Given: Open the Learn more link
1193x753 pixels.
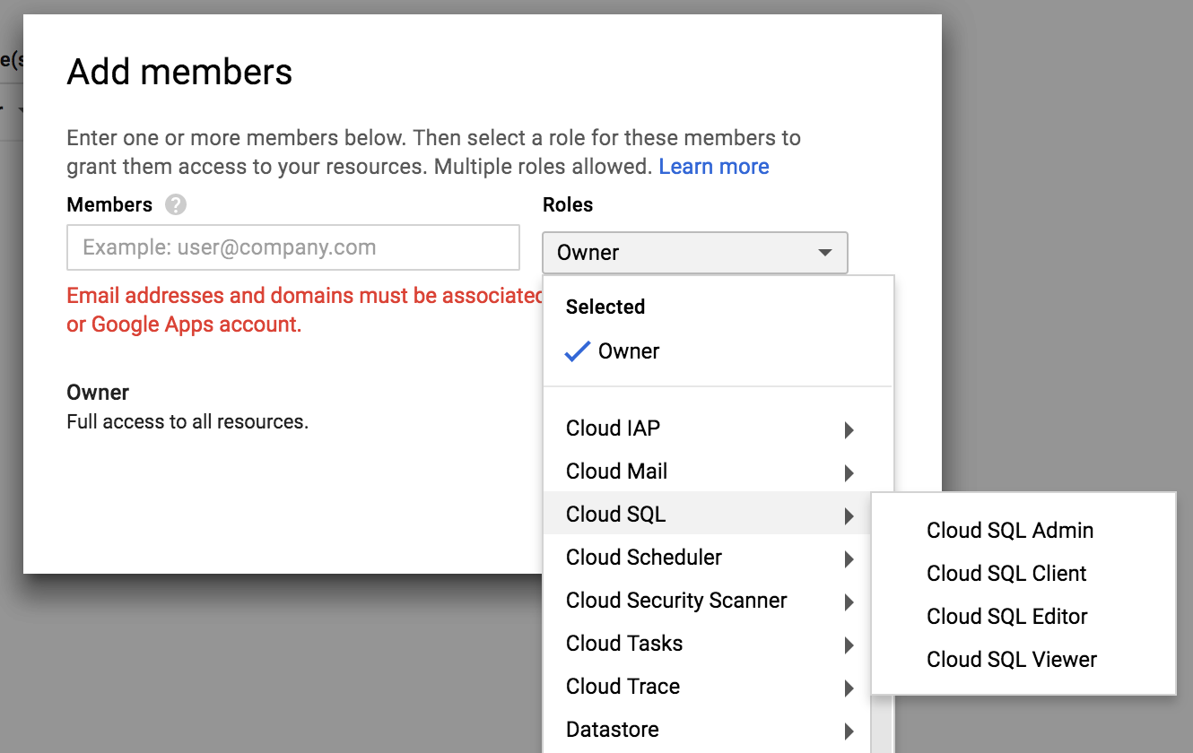Looking at the screenshot, I should coord(714,167).
